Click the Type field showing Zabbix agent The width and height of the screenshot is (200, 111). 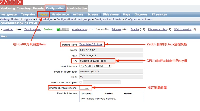(x=111, y=55)
